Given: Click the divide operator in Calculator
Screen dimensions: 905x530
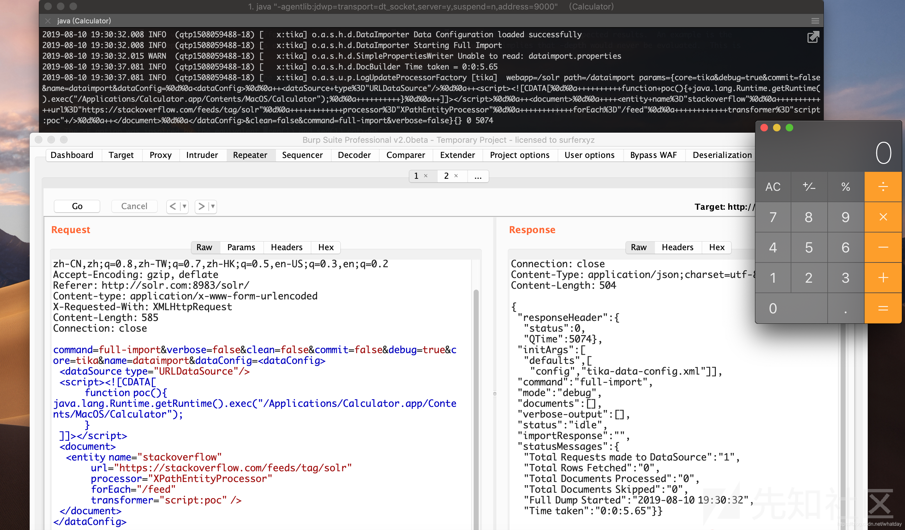Looking at the screenshot, I should point(883,186).
